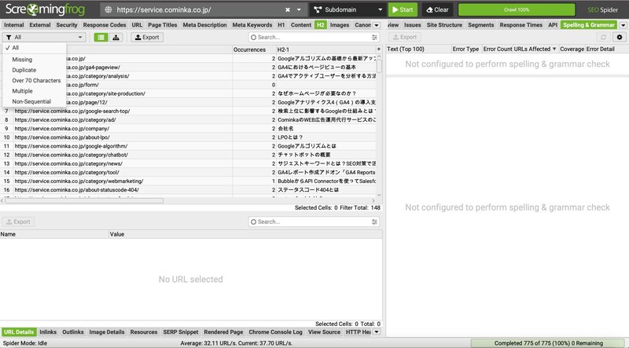Start the crawl with Start button
The width and height of the screenshot is (629, 348).
pyautogui.click(x=403, y=9)
